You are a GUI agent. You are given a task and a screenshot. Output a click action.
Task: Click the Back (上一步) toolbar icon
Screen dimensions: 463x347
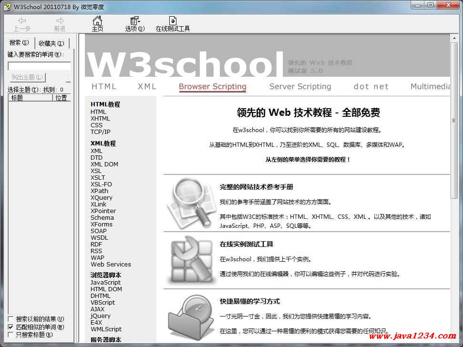(x=22, y=20)
